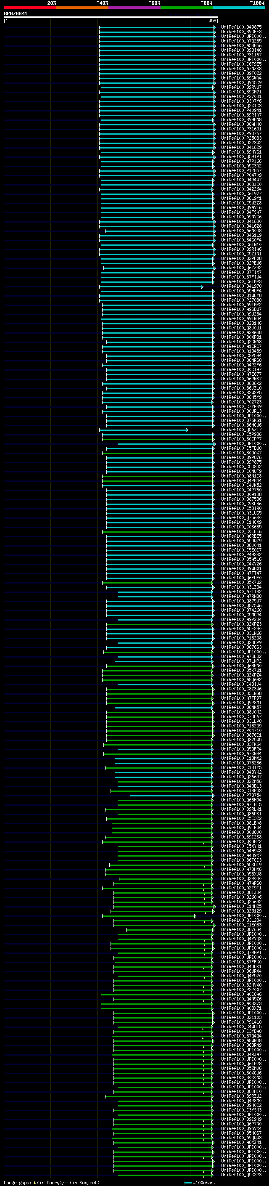
Task: Select UniRef100_C1MHZ5 hit label
Action: [241, 907]
